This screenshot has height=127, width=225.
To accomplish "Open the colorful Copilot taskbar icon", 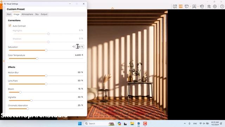I will (119, 123).
